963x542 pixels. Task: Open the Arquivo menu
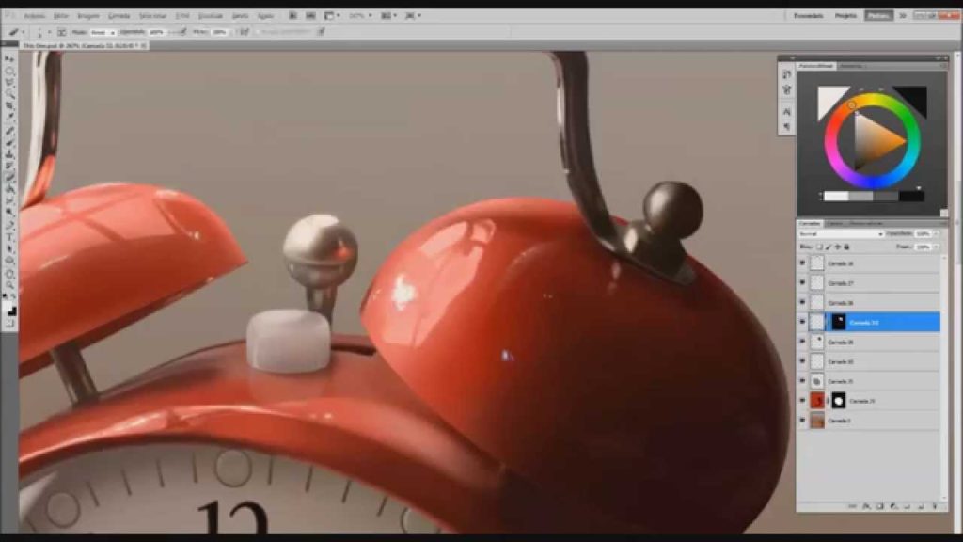[34, 16]
